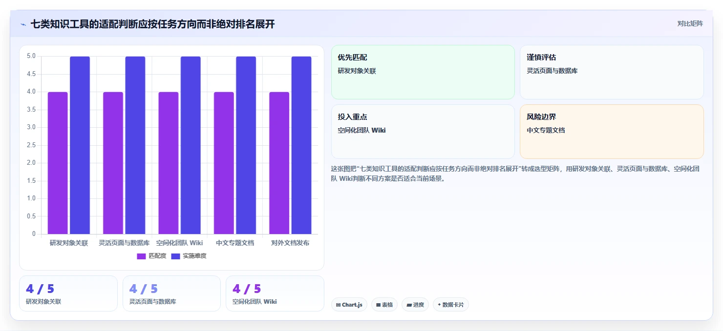Click the Chart.js tag chip

349,305
